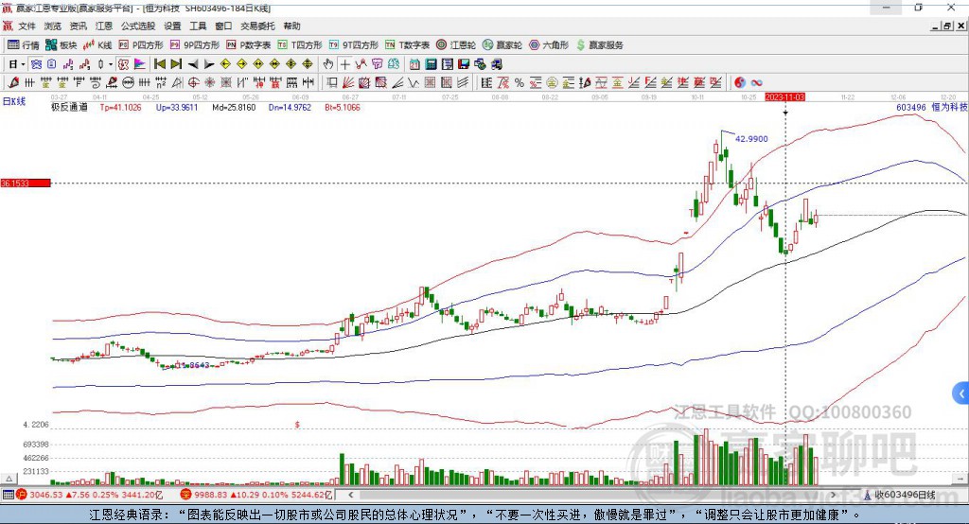Open the T数字表 tool
The image size is (969, 524).
click(407, 45)
